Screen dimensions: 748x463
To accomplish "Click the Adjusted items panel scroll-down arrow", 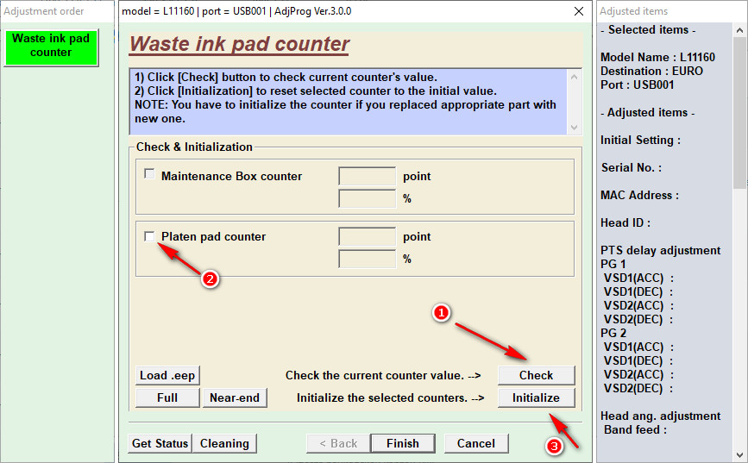I will pyautogui.click(x=740, y=454).
